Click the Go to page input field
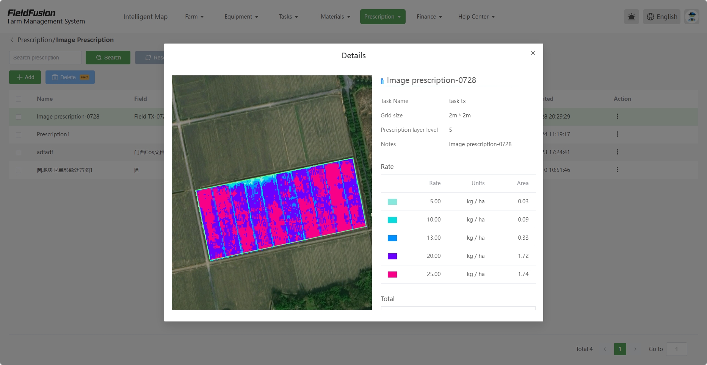Screen dimensions: 707x365 coord(677,349)
